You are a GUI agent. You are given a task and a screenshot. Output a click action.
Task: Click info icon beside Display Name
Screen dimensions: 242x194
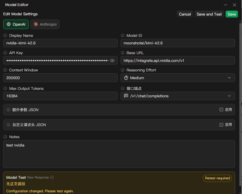pos(5,35)
